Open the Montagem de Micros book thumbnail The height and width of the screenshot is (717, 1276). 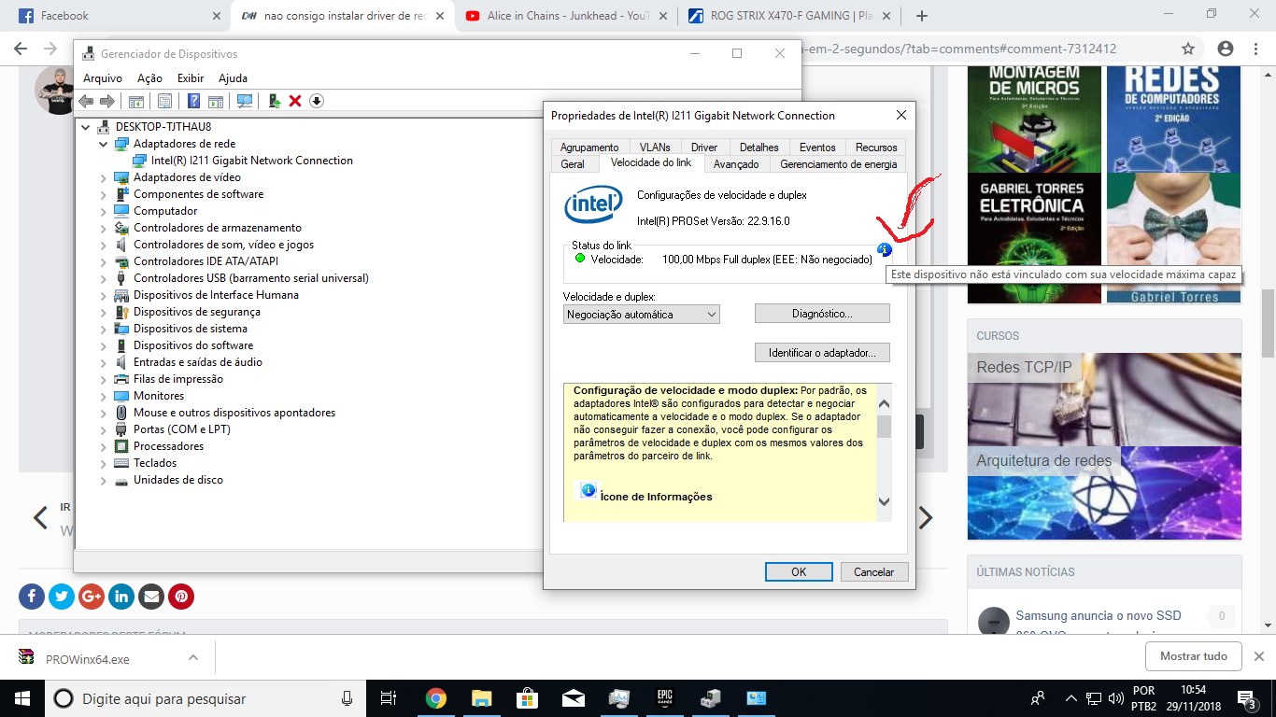pos(1034,119)
